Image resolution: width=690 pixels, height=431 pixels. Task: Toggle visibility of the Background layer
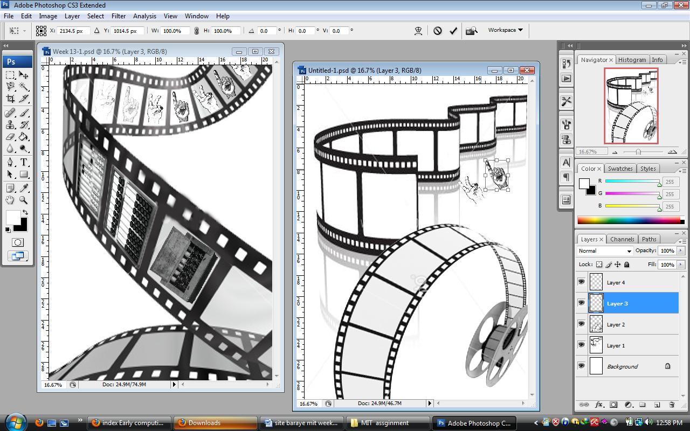581,366
